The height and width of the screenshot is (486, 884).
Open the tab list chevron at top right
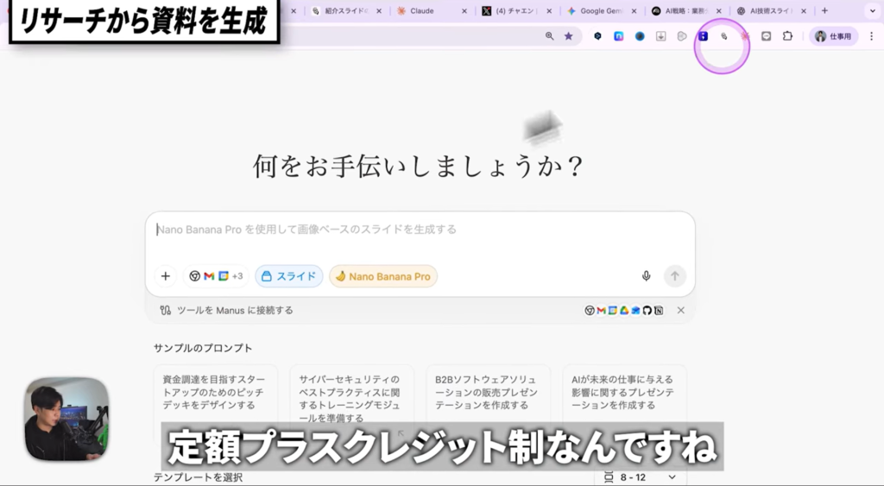click(x=871, y=10)
